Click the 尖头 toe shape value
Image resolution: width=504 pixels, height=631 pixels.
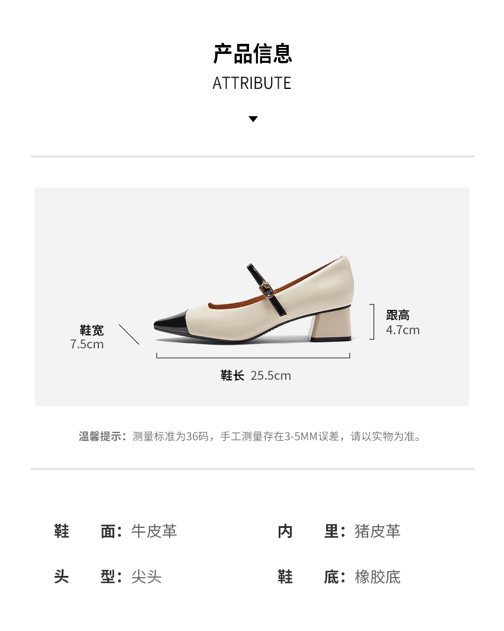click(146, 576)
